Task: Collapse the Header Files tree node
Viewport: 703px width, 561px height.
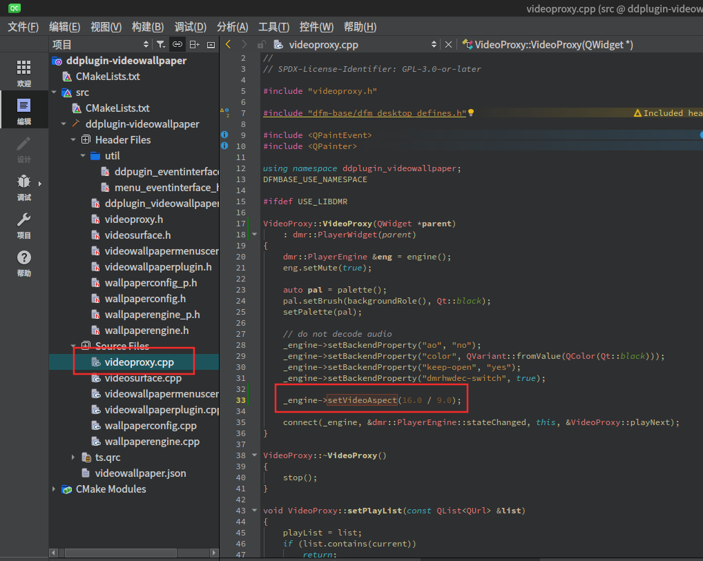Action: (73, 140)
